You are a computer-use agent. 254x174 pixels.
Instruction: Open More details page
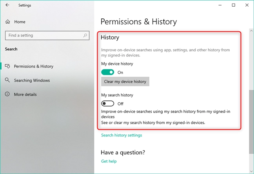click(x=25, y=94)
